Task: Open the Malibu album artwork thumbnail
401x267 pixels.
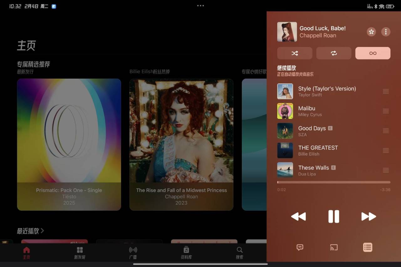Action: pos(285,111)
